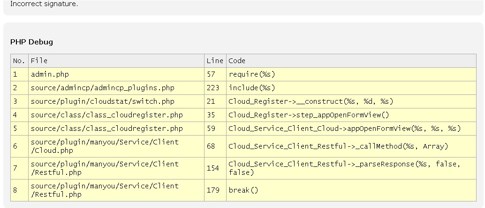485x208 pixels.
Task: Click the 'Code' column header
Action: [x=237, y=61]
